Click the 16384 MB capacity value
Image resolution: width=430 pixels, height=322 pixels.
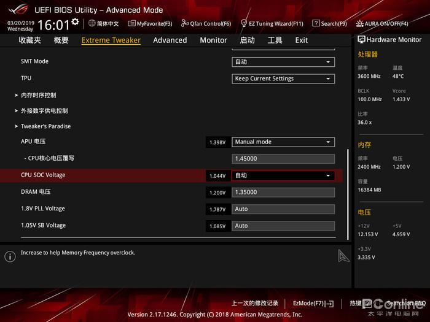point(369,190)
